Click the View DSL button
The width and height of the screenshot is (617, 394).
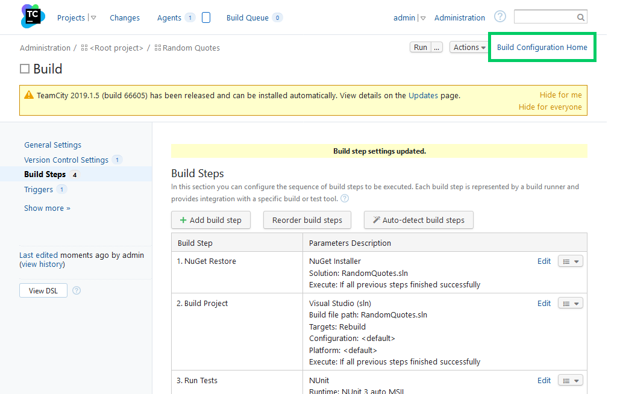43,290
